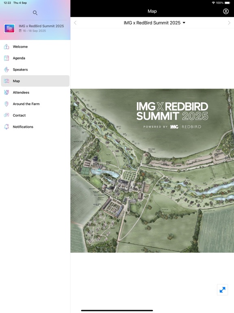Tap the search magnifier icon
234x313 pixels.
[35, 13]
